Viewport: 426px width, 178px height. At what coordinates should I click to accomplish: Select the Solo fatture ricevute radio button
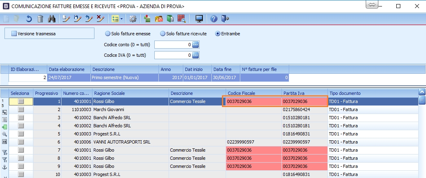coord(162,34)
